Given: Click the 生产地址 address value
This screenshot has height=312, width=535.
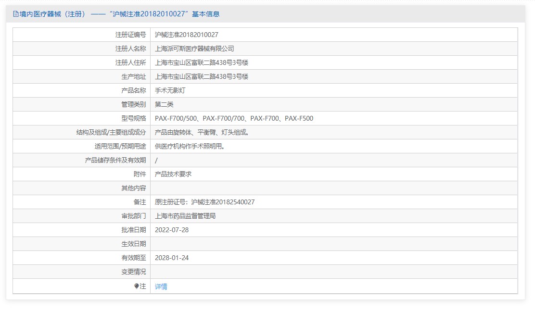Looking at the screenshot, I should click(x=202, y=77).
